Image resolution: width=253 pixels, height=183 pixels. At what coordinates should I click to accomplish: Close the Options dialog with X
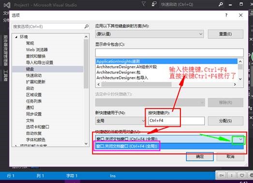pos(241,15)
